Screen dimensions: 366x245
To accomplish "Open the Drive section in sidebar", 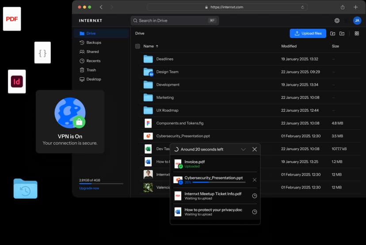I will [101, 34].
